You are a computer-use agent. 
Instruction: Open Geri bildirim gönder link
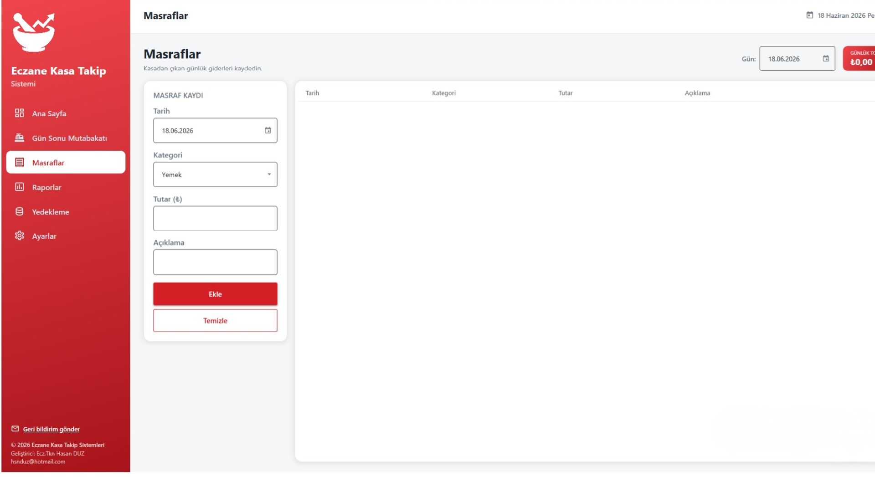point(51,429)
